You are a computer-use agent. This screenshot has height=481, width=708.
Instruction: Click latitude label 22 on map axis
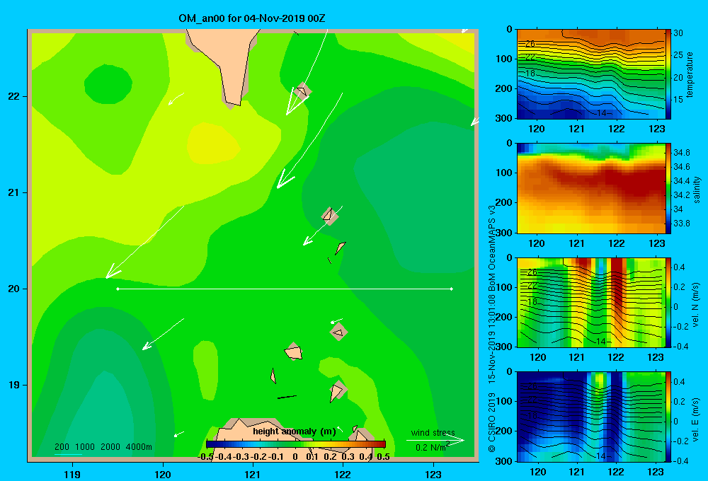[x=13, y=96]
